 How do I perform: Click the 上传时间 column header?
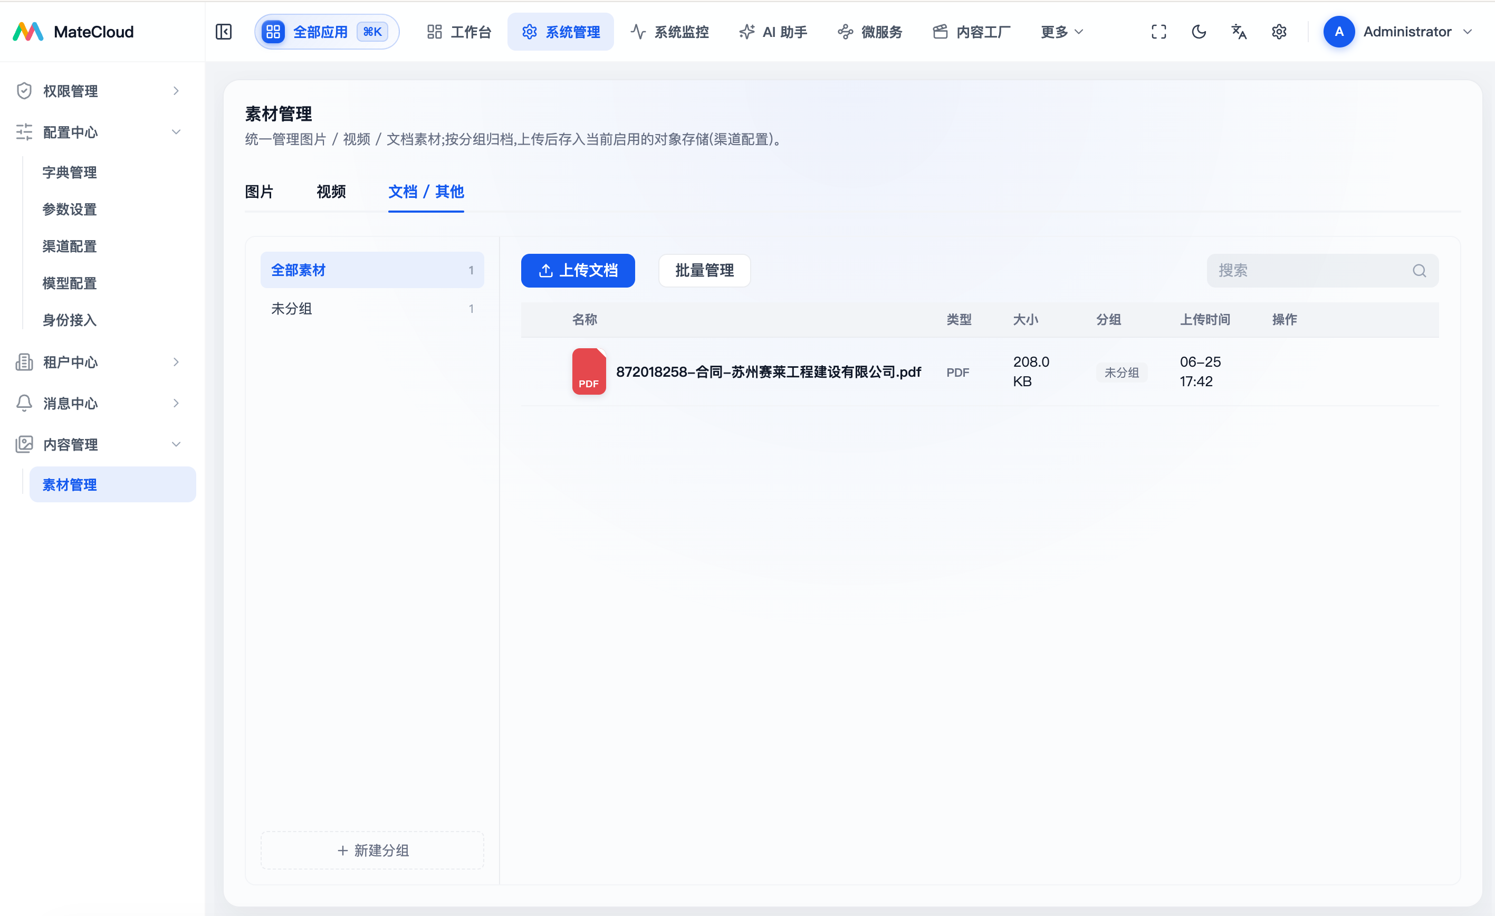pyautogui.click(x=1205, y=319)
